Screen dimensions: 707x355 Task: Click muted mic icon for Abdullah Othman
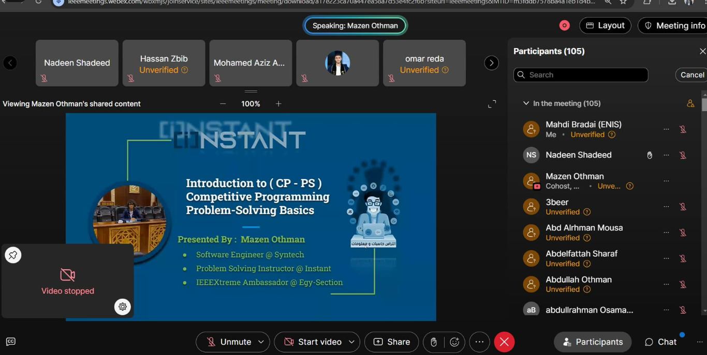[683, 284]
